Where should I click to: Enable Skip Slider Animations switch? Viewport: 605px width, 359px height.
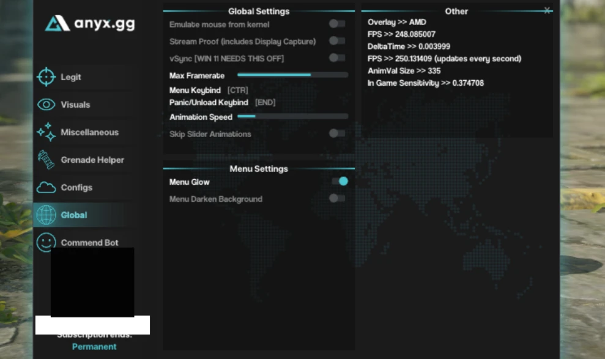coord(337,133)
